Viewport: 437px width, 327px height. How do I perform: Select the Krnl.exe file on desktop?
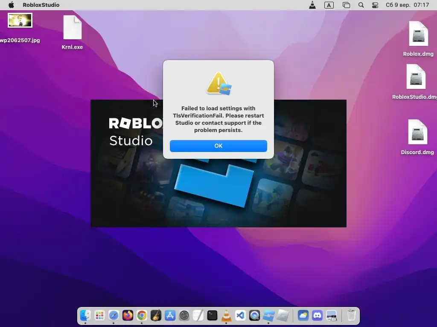tap(72, 28)
